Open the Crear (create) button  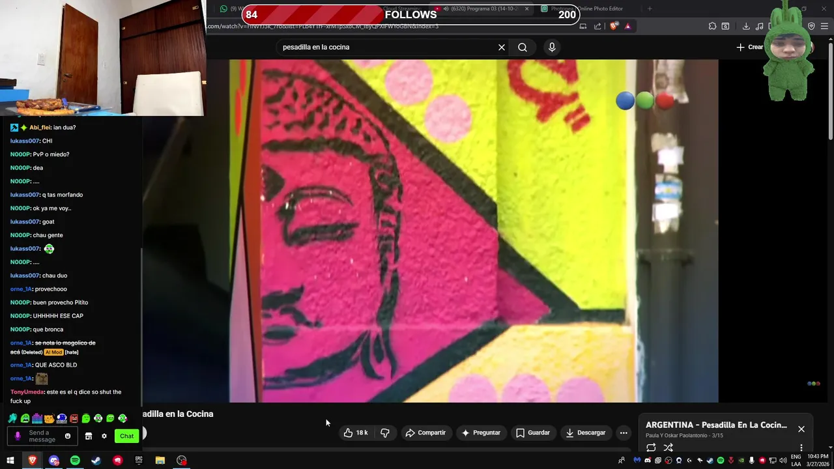[750, 47]
